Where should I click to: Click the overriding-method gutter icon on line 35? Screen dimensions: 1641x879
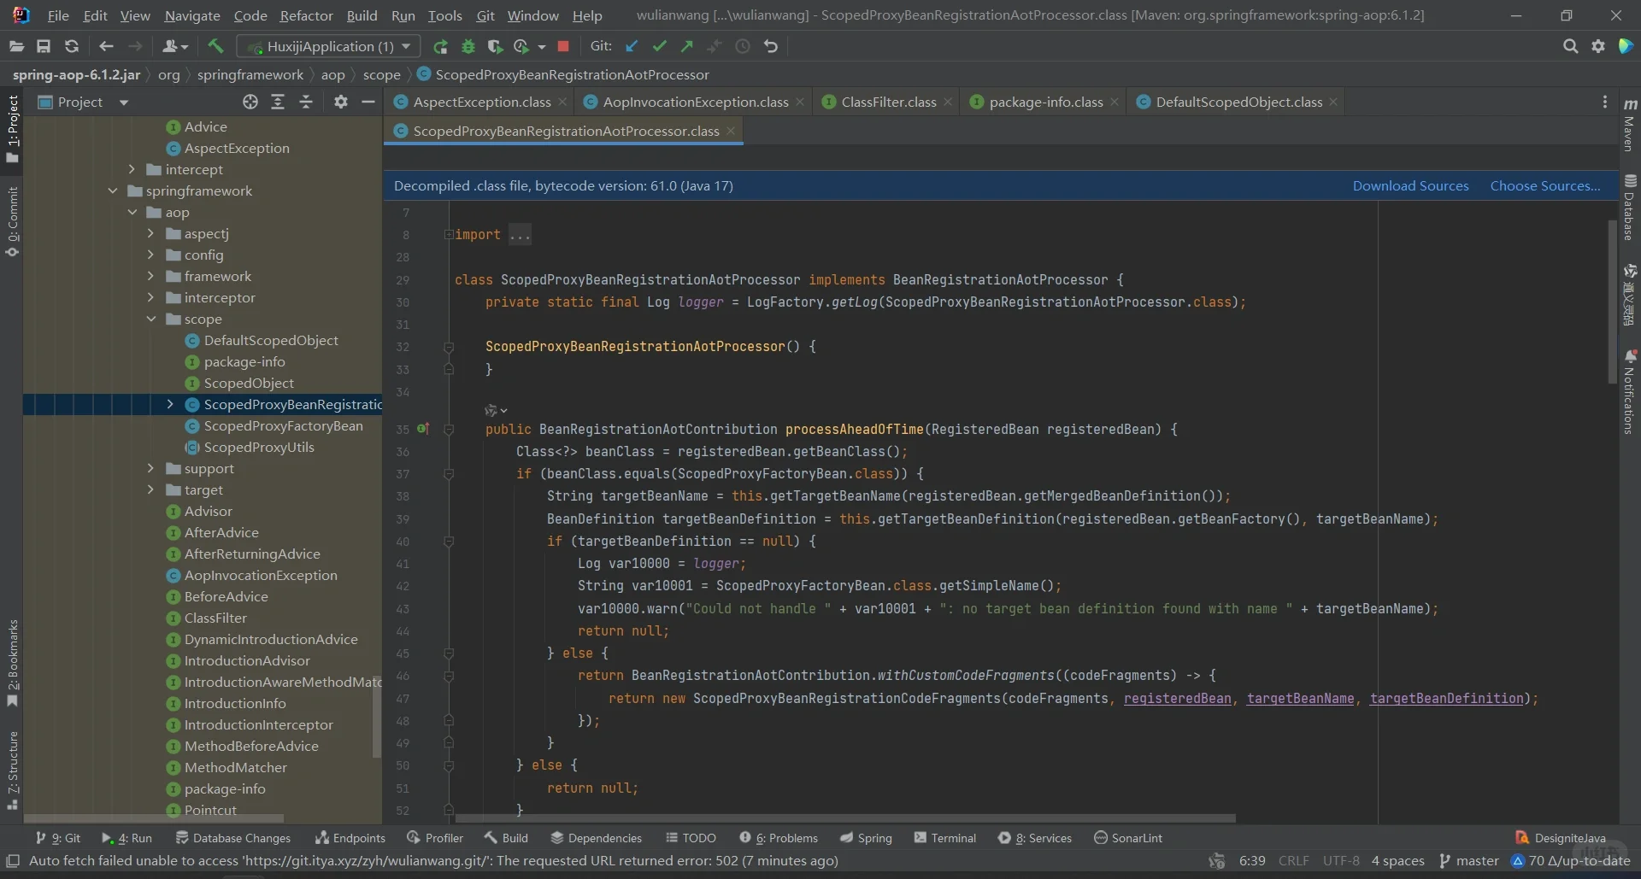coord(423,429)
